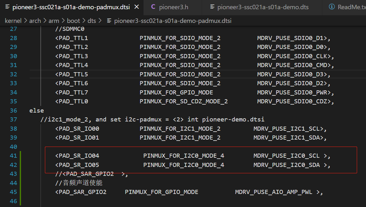Click the info icon on the ReadMe tab

332,7
